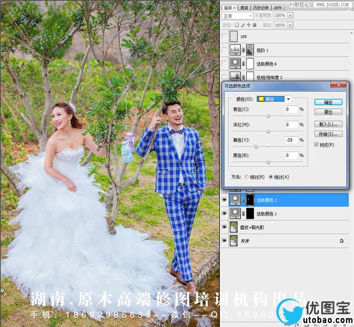Click the lock image pixels brush icon
Screen dimensions: 354x327
243,25
